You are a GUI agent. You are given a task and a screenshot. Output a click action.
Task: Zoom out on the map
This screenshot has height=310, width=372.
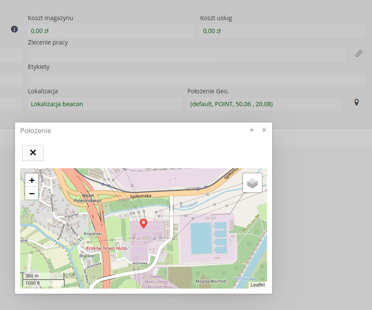coord(32,194)
